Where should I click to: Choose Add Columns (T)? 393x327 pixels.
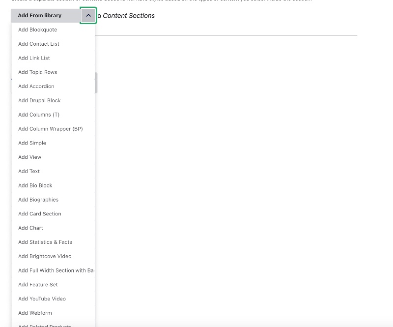click(x=38, y=115)
